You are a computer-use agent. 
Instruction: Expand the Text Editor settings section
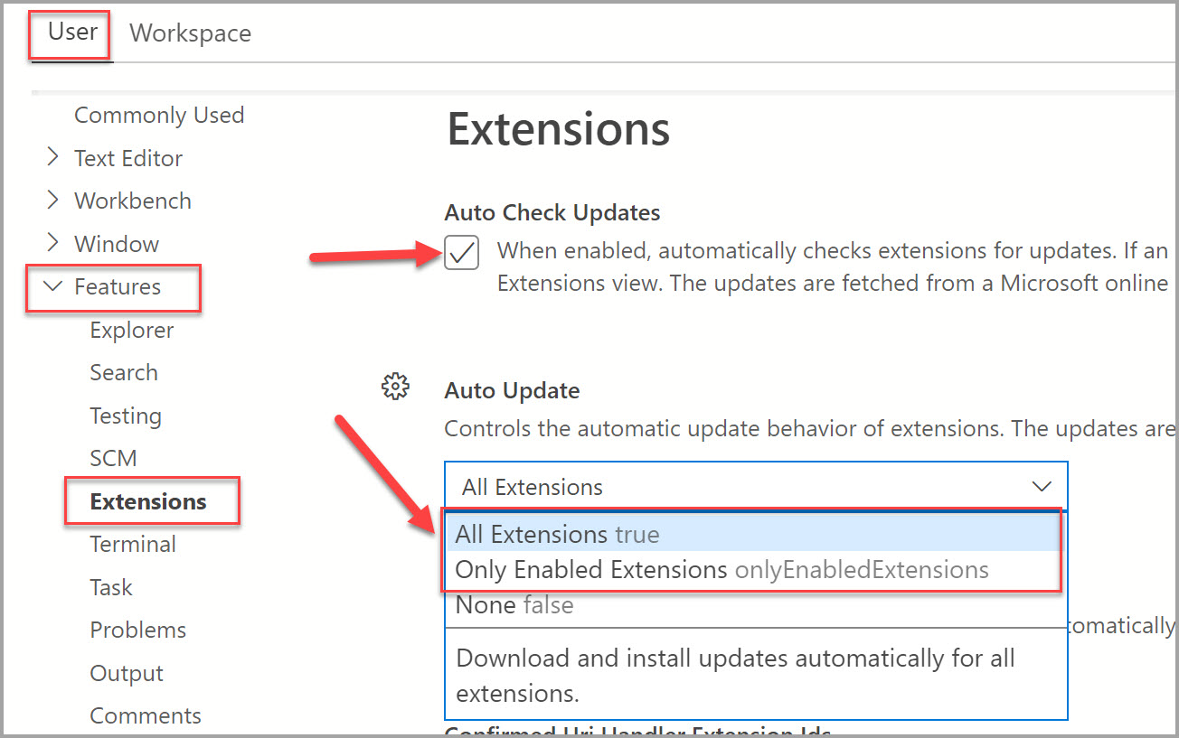tap(53, 158)
